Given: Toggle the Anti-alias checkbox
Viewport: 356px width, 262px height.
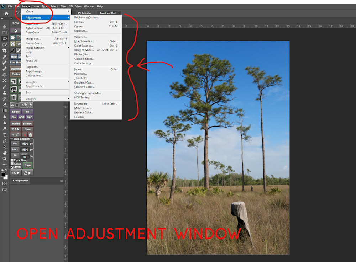Looking at the screenshot, I should 79,13.
